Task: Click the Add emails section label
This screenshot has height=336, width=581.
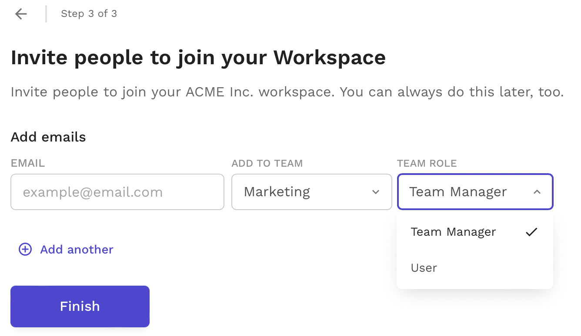Action: coord(48,137)
